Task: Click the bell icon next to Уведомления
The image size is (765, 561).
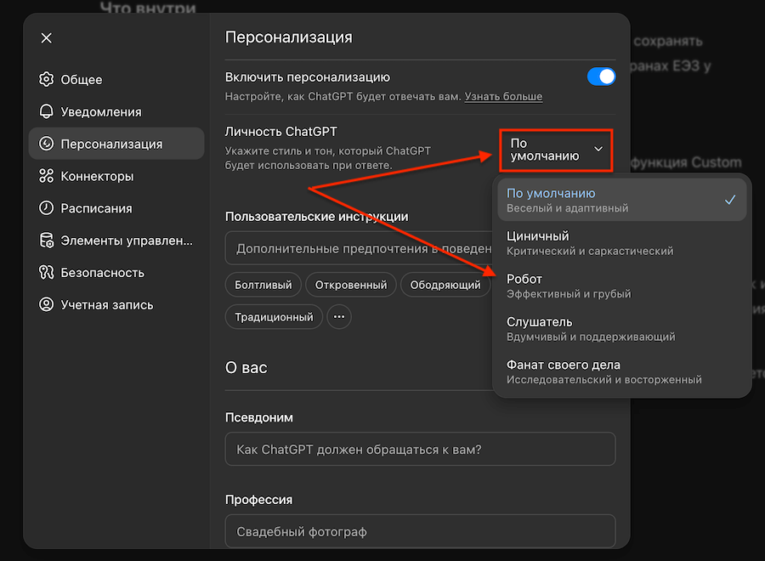Action: 47,111
